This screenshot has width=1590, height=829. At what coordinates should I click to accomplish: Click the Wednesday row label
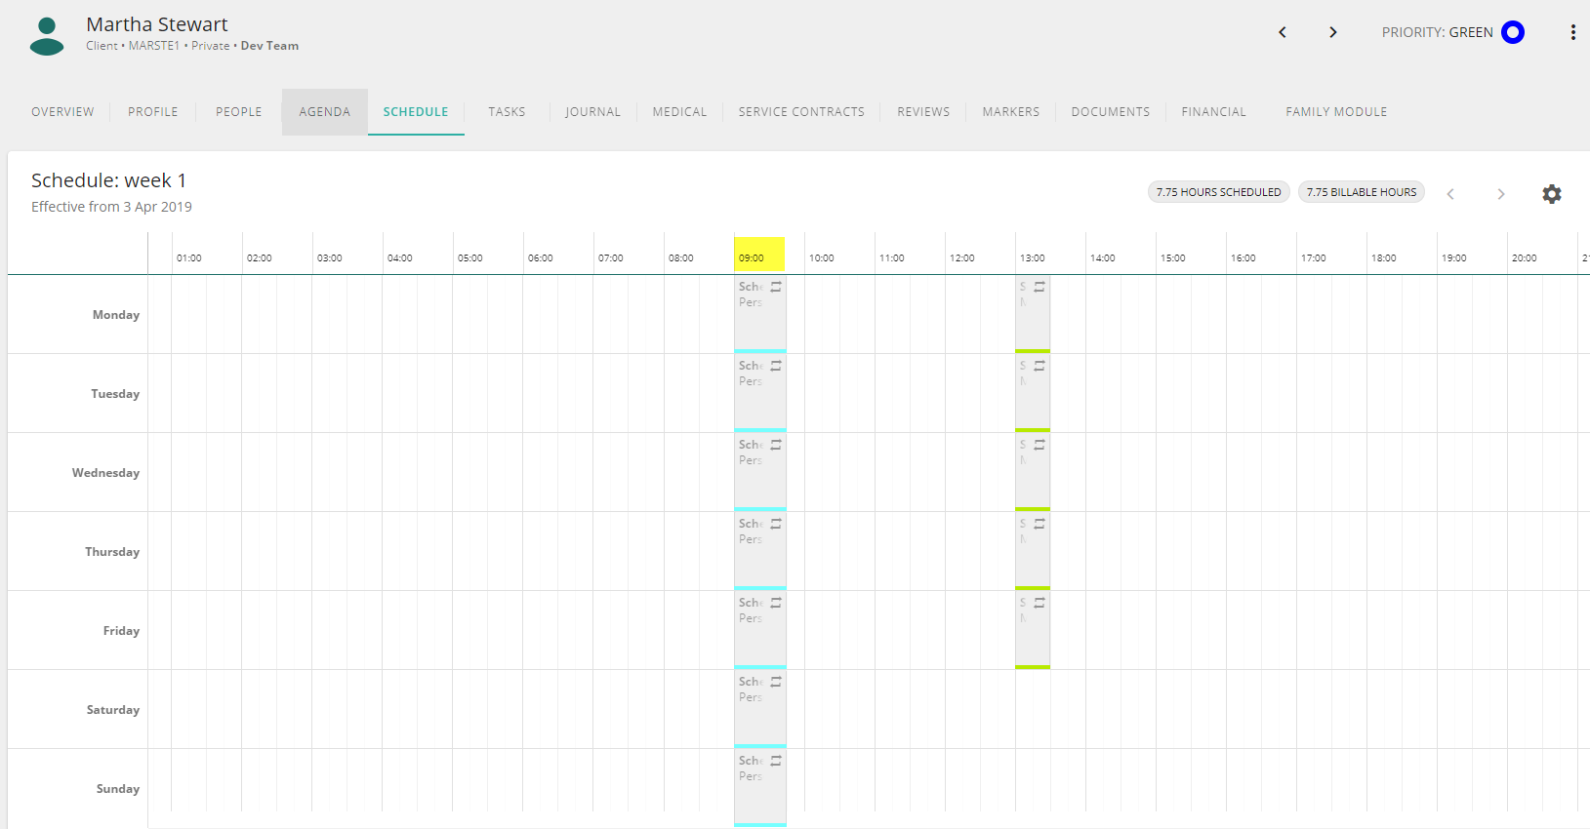(105, 473)
